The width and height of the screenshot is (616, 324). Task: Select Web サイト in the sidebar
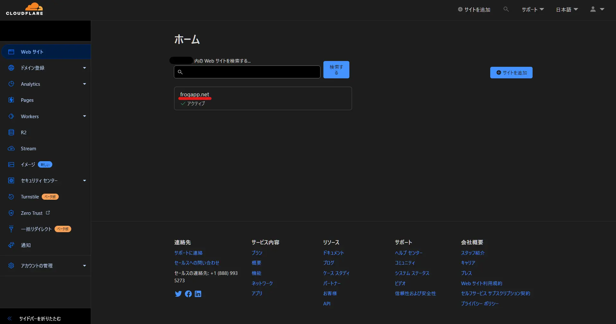pos(32,52)
